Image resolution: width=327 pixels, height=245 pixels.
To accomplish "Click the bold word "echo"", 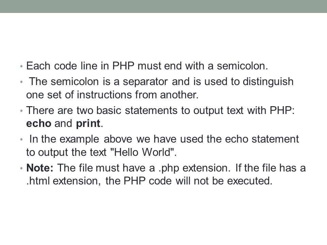I will (39, 123).
